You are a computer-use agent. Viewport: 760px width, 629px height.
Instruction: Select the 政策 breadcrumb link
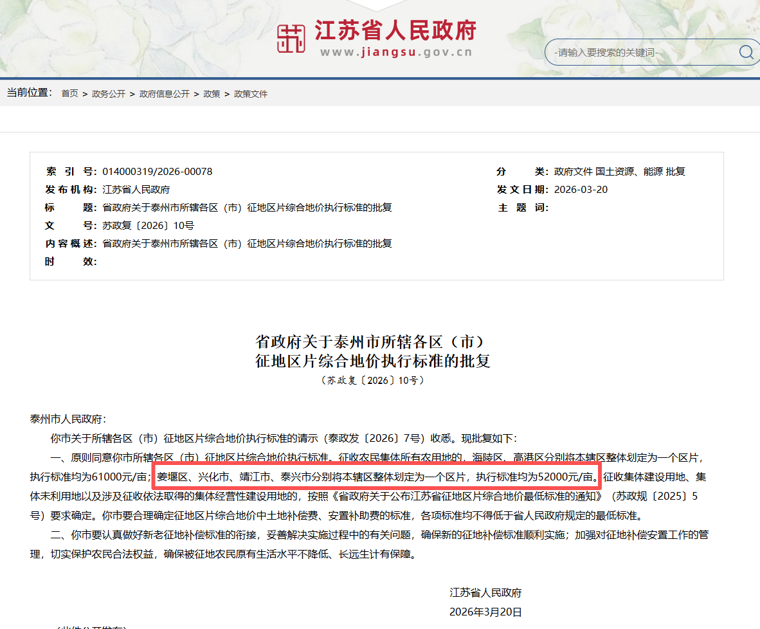pyautogui.click(x=212, y=94)
